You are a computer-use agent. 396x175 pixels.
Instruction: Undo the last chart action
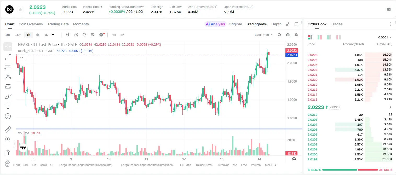[x=114, y=35]
